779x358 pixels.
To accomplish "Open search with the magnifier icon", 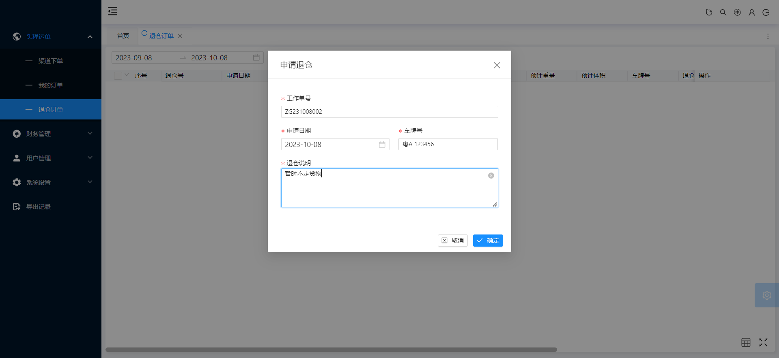I will click(x=723, y=13).
